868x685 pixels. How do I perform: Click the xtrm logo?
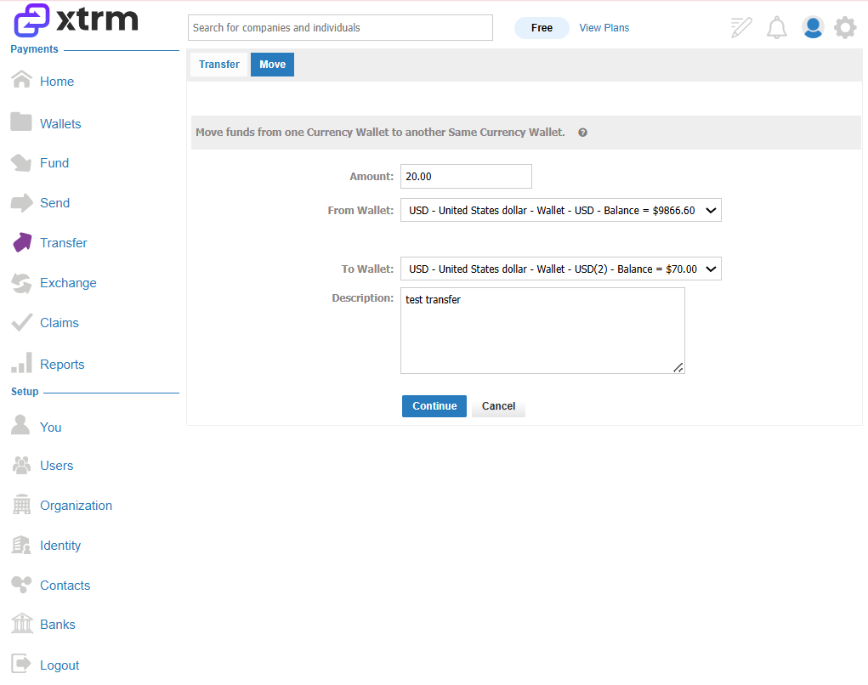76,20
